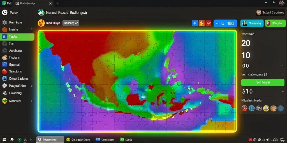Click the yellow avatar icon below the title
Screen dimensions: 287x143
[x=41, y=23]
